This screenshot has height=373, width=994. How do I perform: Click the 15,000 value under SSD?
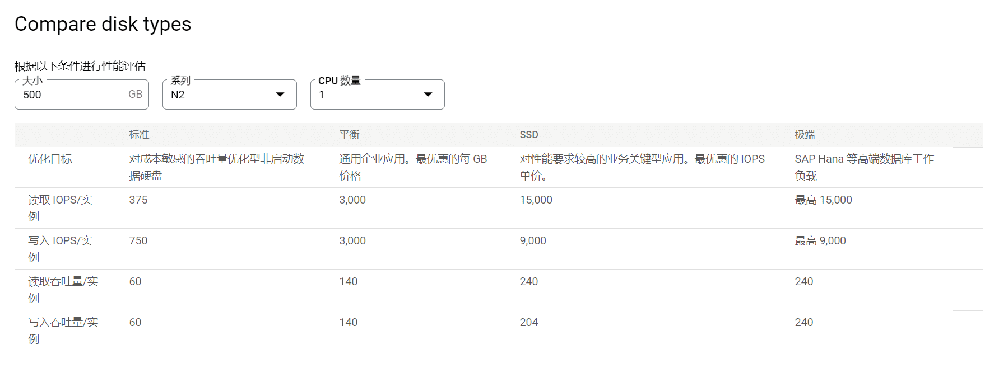536,200
